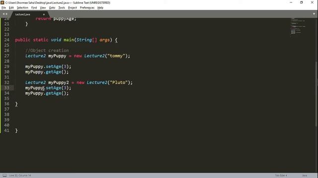
Task: Click the //Object creation comment
Action: (47, 50)
